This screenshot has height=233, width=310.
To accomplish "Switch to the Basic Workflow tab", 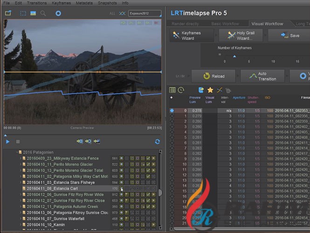I will click(x=225, y=24).
